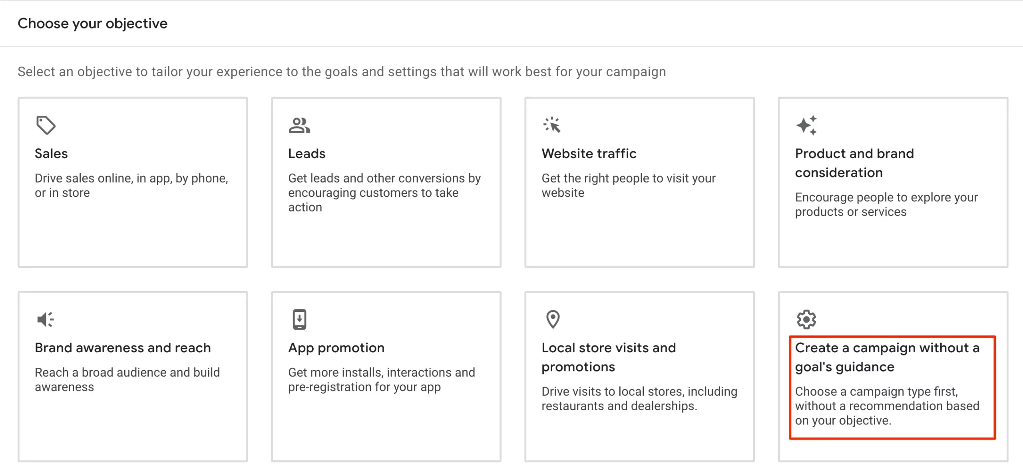The height and width of the screenshot is (476, 1023).
Task: Click the 'Get leads and other conversions' description
Action: point(384,192)
